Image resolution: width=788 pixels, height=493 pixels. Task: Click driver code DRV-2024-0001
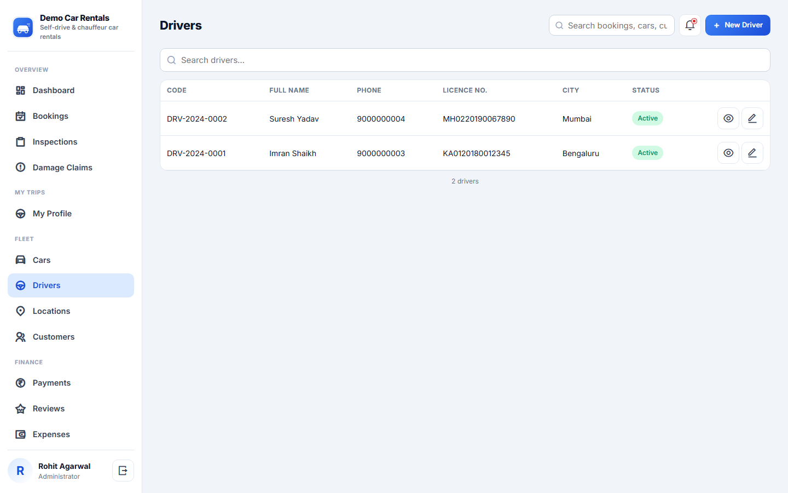click(196, 153)
